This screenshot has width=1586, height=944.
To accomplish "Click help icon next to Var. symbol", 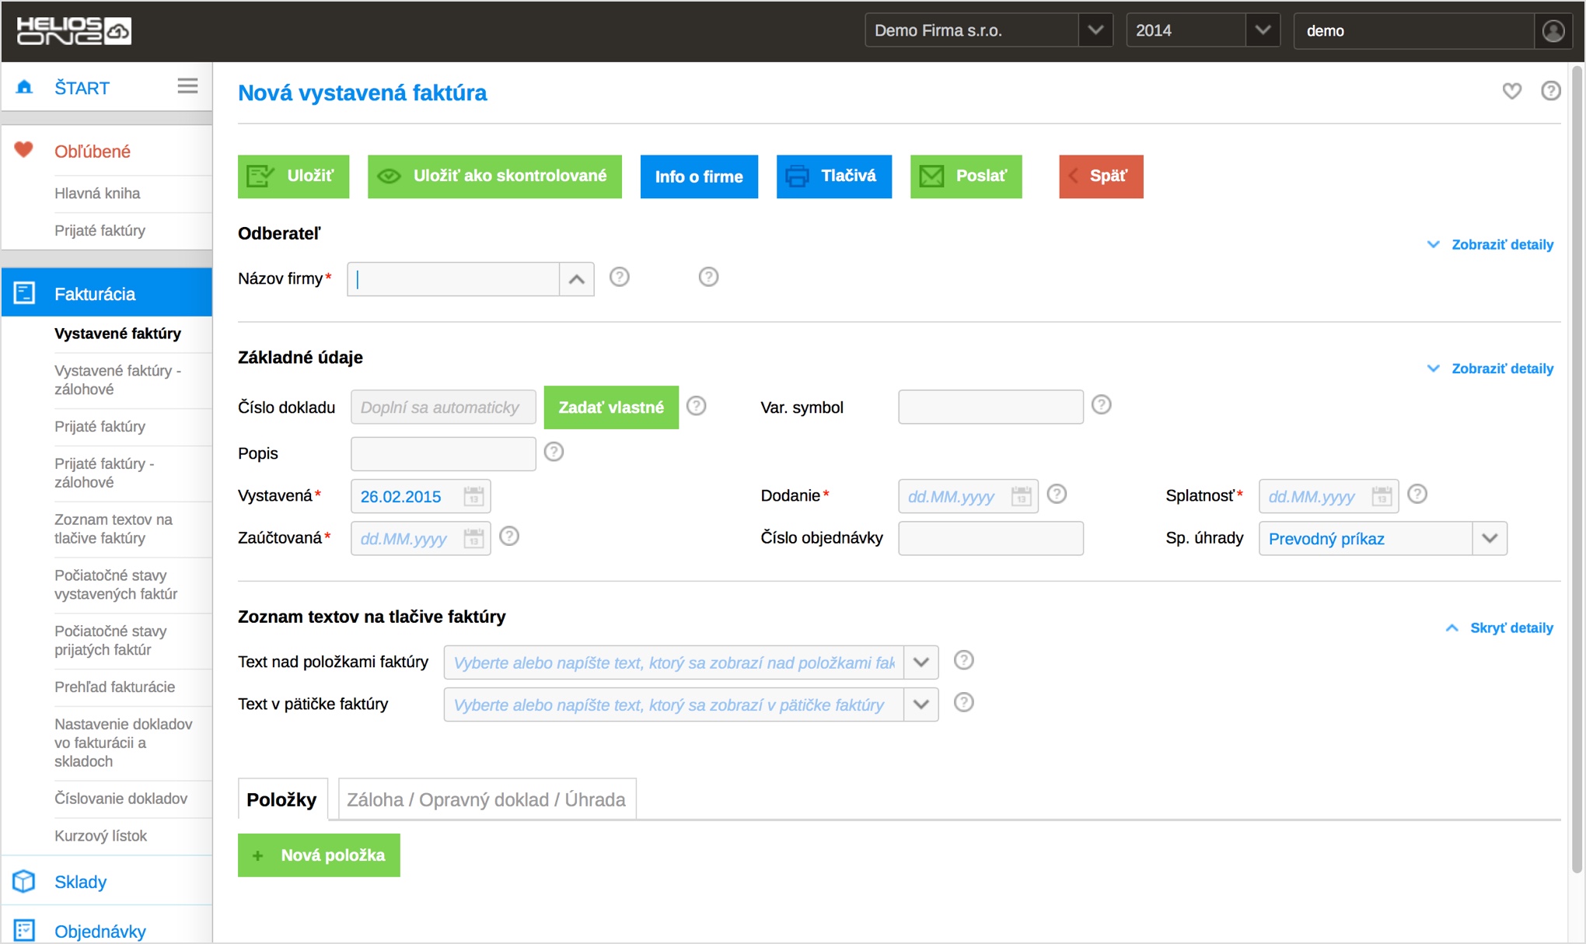I will (1101, 404).
